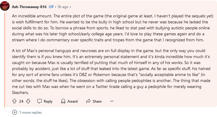The width and height of the screenshot is (217, 117).
Task: Open Ash-Throwaway-816's avatar image
Action: (5, 6)
